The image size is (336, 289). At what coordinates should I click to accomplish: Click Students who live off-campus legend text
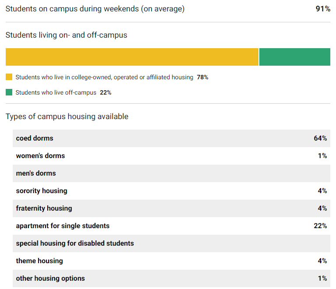pos(56,92)
